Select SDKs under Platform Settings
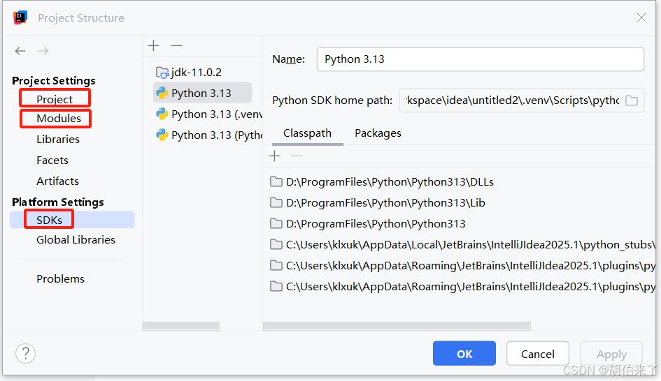Image resolution: width=661 pixels, height=381 pixels. [72, 220]
